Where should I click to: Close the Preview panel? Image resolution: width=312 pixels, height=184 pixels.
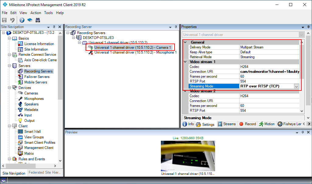click(308, 132)
